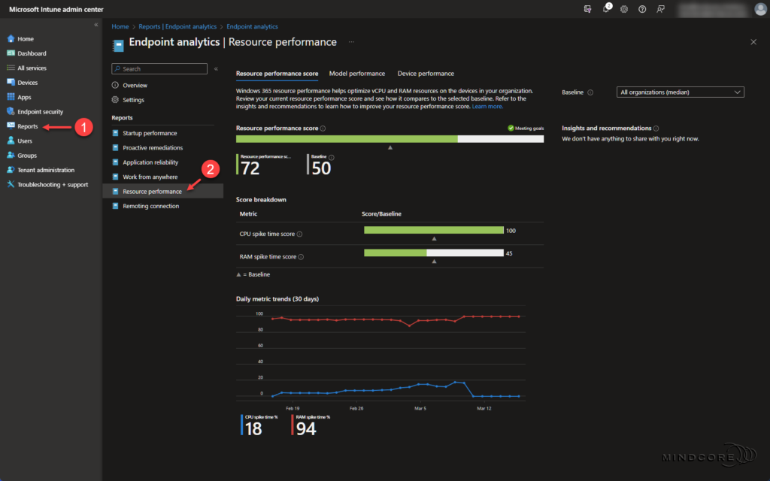Open admin center settings gear
This screenshot has height=481, width=770.
click(x=623, y=9)
